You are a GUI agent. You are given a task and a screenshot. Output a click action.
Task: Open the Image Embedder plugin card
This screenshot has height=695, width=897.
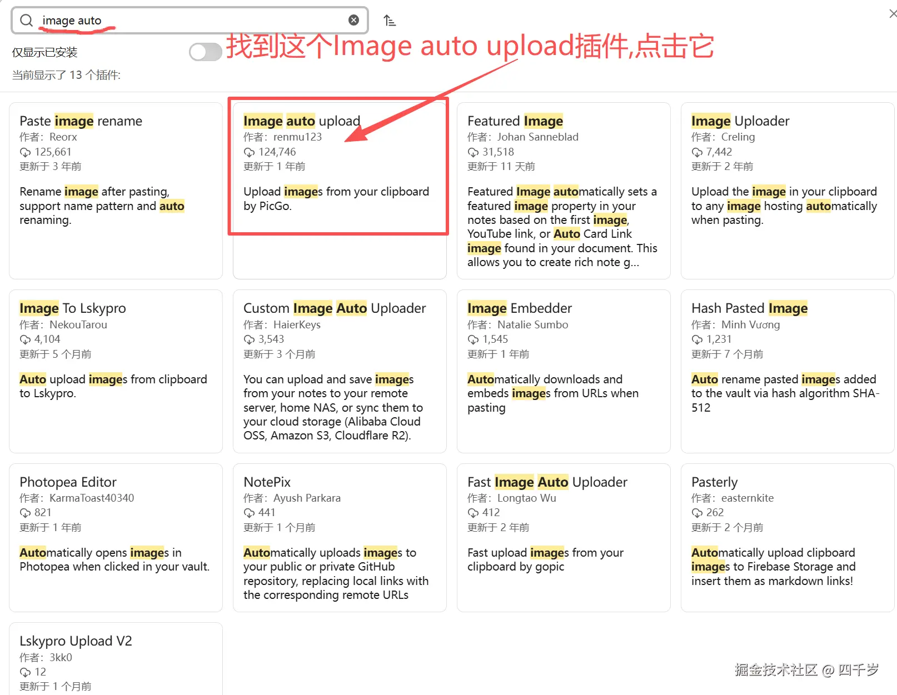click(x=563, y=372)
